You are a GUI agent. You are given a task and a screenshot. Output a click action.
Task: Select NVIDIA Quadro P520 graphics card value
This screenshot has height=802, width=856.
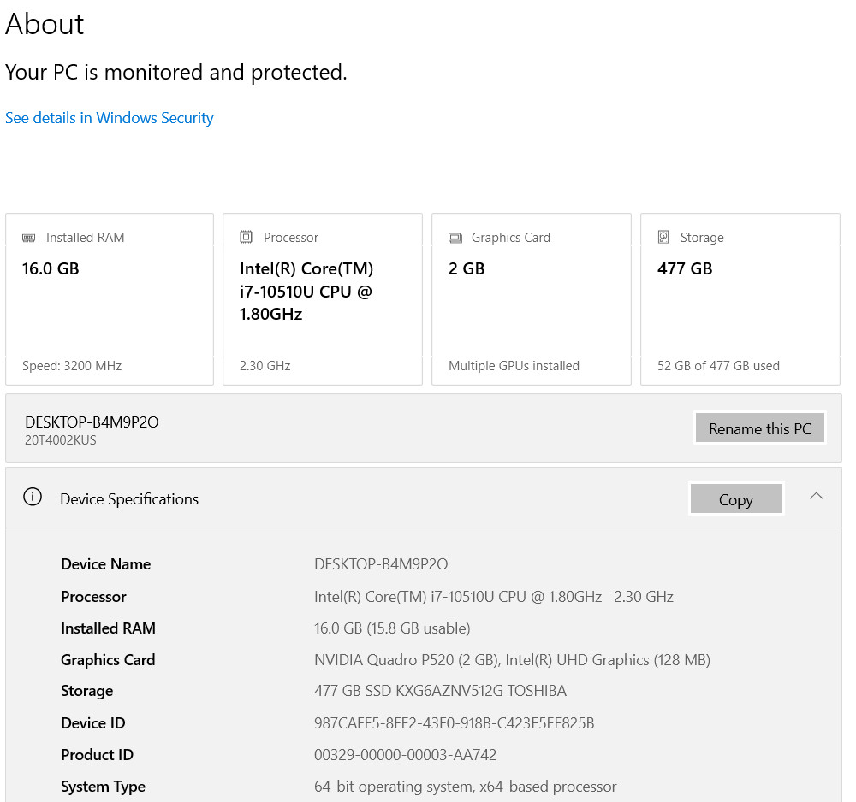point(512,660)
